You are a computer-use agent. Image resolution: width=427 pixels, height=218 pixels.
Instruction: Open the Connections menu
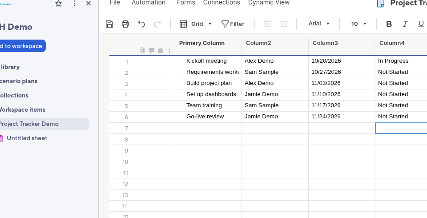[x=222, y=3]
